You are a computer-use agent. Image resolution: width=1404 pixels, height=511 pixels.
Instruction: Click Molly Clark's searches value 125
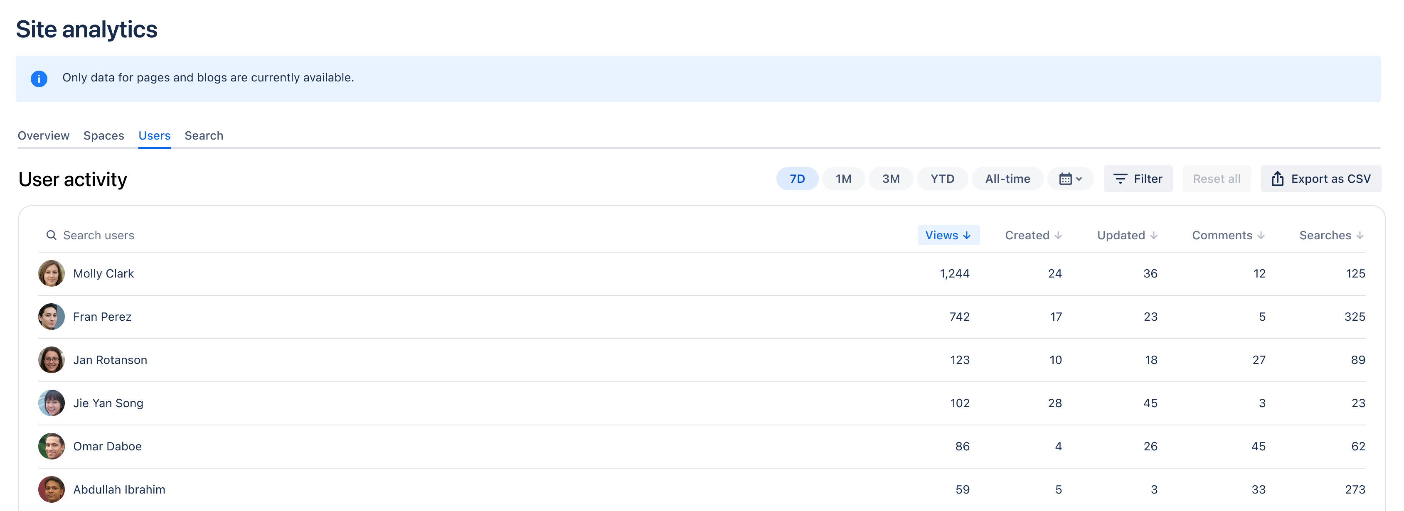1355,273
